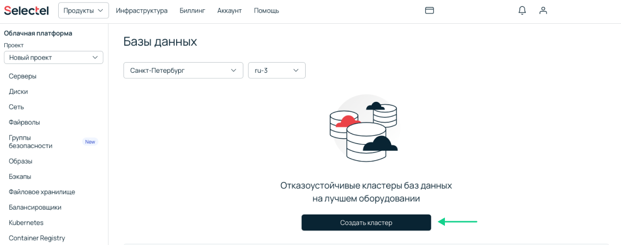The image size is (621, 245).
Task: Open Серверы in the sidebar
Action: click(x=22, y=76)
